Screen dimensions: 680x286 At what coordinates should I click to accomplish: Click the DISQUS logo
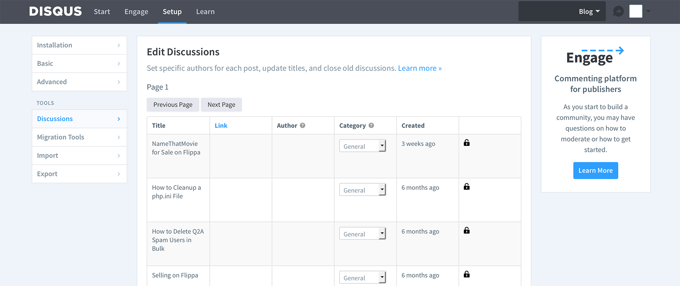coord(55,11)
